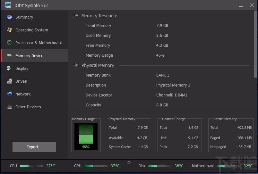
Task: Open the Summary section
Action: point(34,17)
